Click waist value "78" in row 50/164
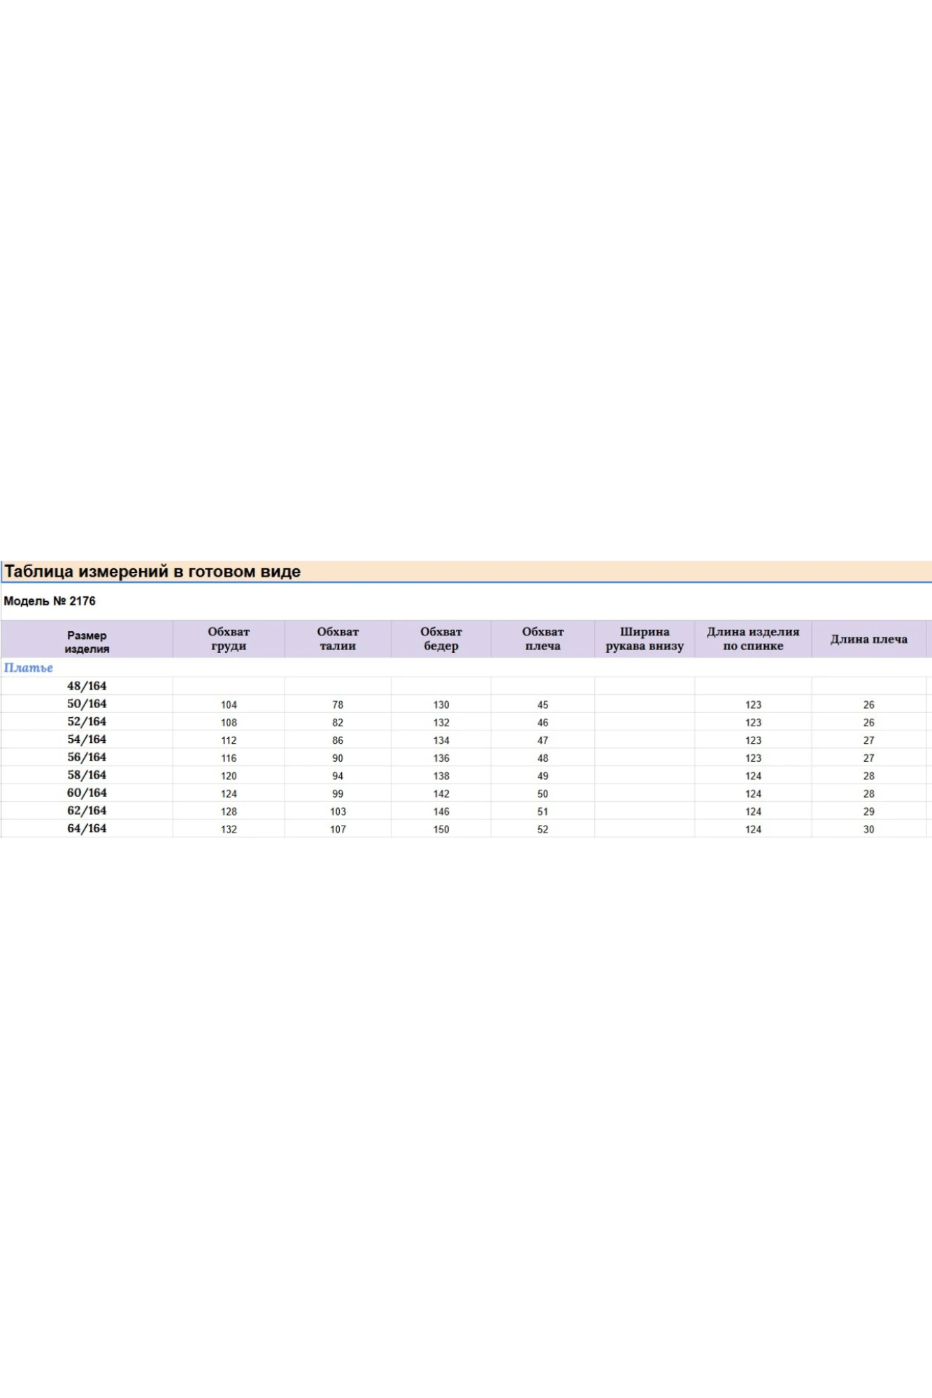Screen dimensions: 932x1398 [338, 705]
